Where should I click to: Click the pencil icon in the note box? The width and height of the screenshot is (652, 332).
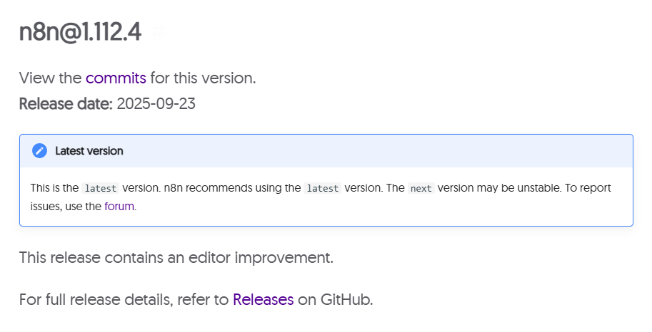coord(40,151)
